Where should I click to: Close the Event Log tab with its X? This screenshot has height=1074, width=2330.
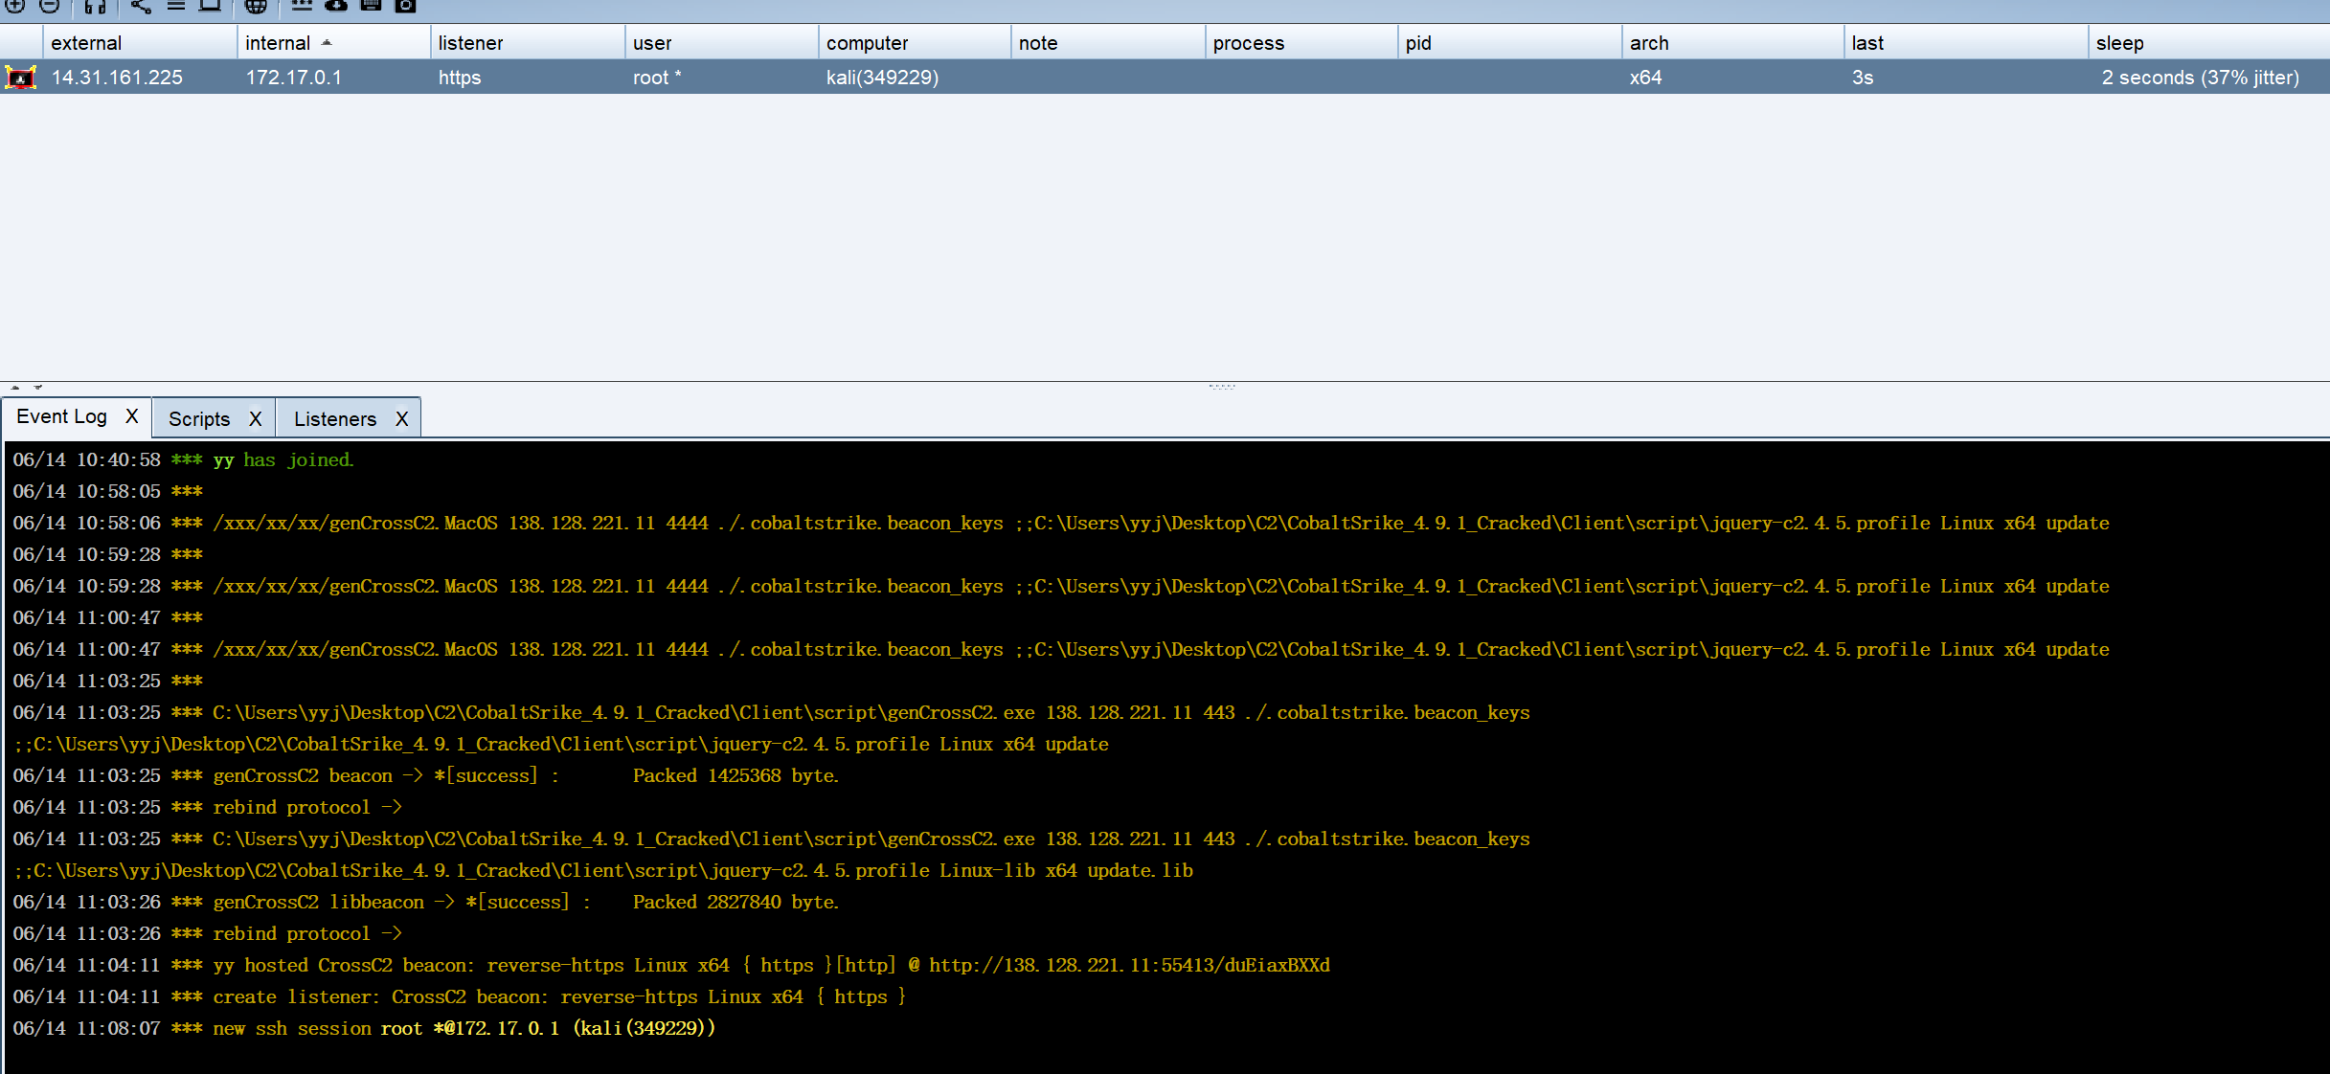132,416
